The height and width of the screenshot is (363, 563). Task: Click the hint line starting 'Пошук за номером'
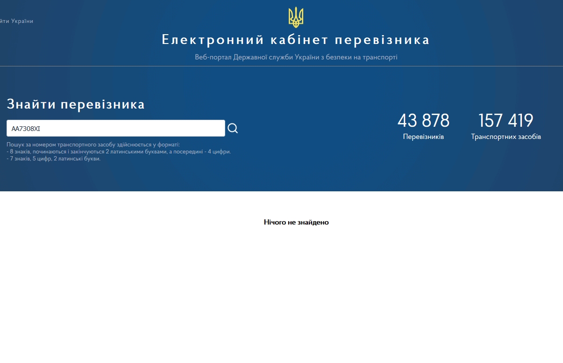(93, 145)
